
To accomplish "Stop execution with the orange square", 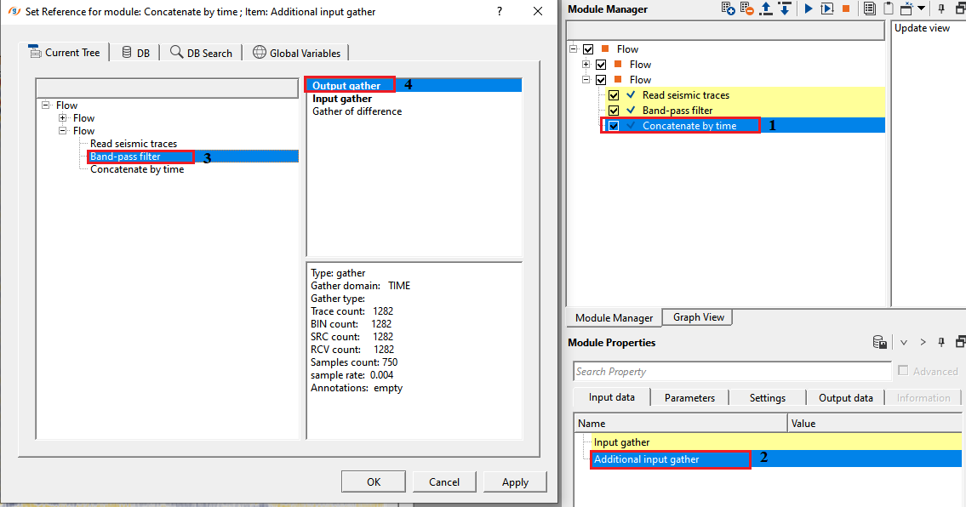I will [845, 9].
